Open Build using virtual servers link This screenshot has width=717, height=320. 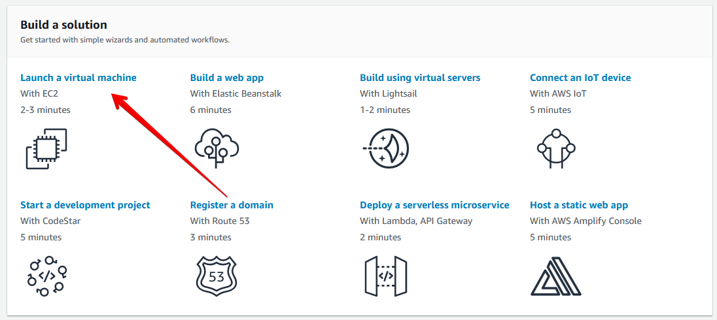pos(420,78)
